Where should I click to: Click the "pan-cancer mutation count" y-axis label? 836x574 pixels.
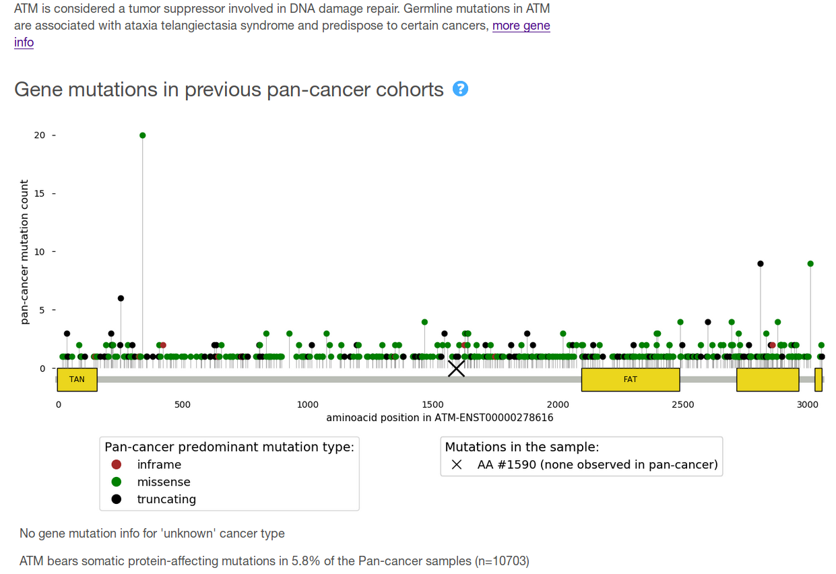25,252
